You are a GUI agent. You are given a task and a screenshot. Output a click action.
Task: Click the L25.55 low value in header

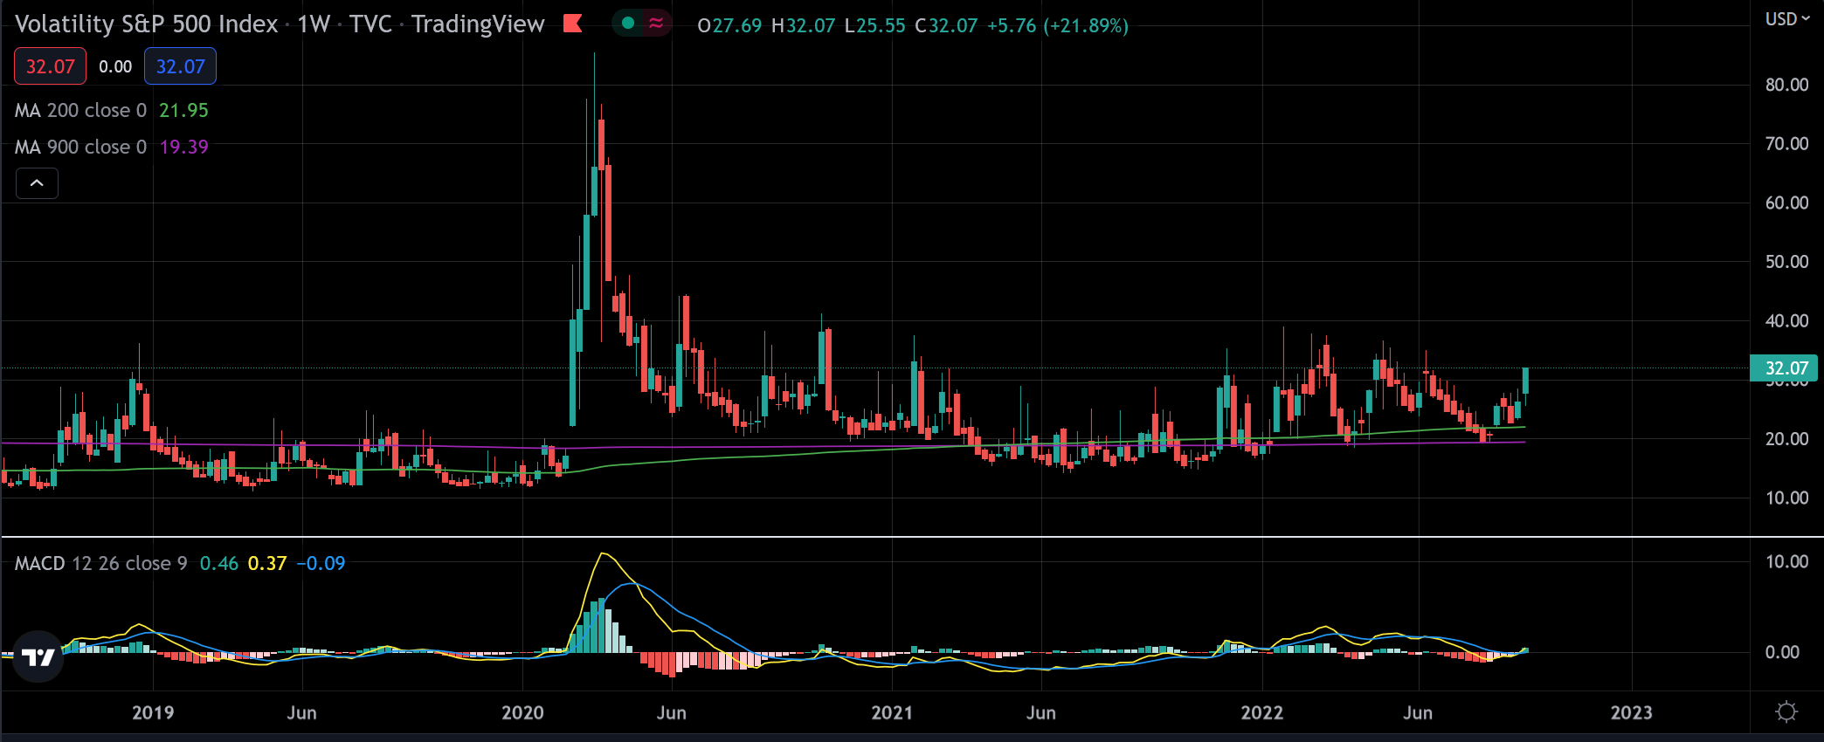874,26
